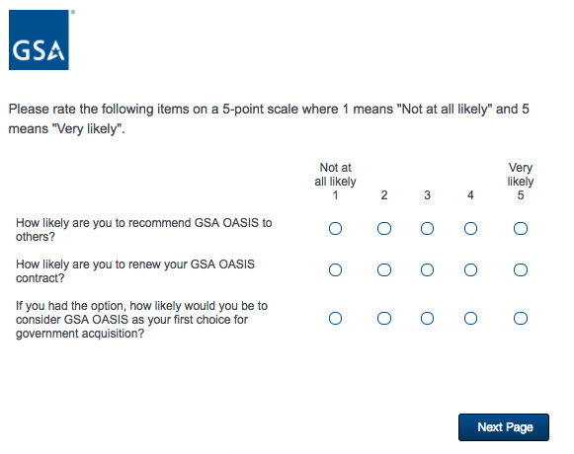Select 1 for renewing GSA OASIS contract
The height and width of the screenshot is (454, 574).
click(x=335, y=270)
